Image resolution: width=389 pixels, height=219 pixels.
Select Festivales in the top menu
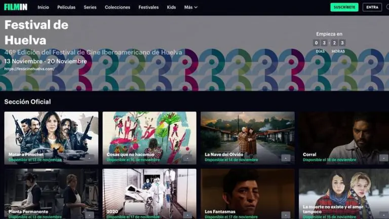pyautogui.click(x=148, y=7)
